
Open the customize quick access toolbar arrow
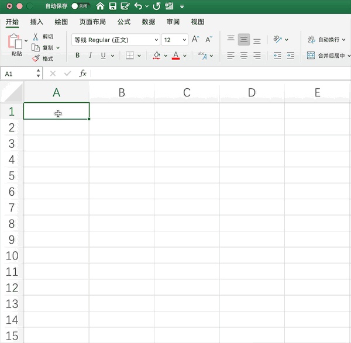[x=182, y=6]
